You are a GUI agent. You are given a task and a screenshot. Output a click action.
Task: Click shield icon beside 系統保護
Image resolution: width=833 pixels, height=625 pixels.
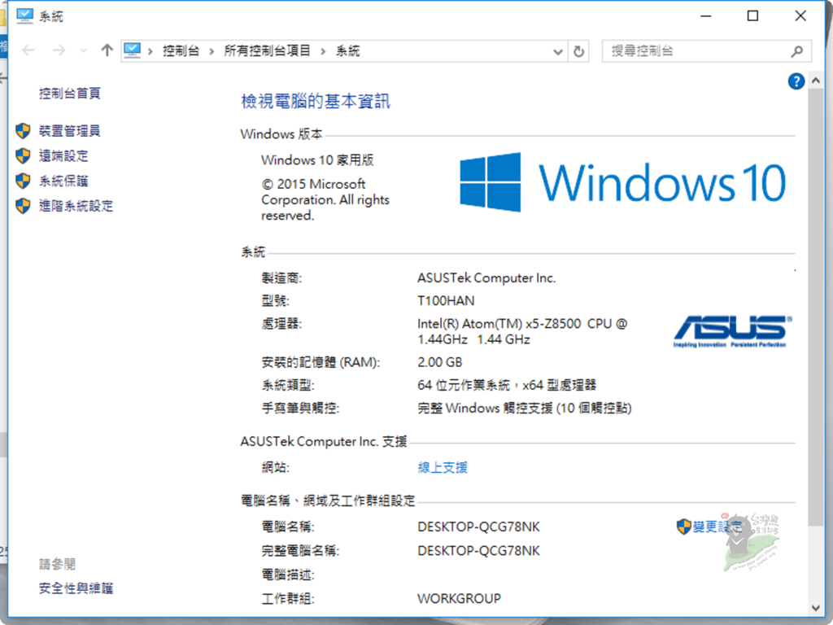23,181
